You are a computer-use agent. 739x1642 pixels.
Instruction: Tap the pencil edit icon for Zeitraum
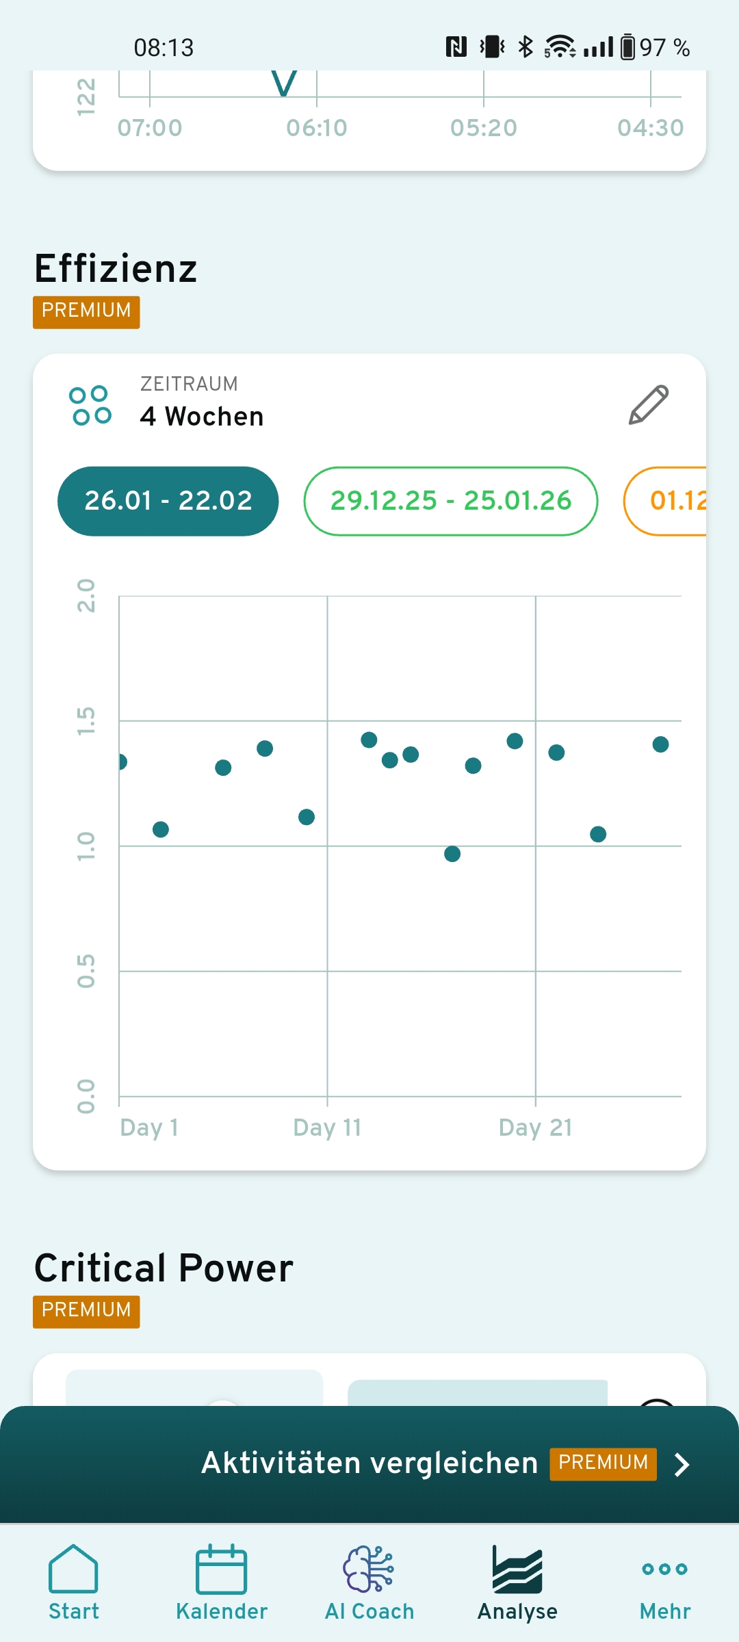pos(648,404)
